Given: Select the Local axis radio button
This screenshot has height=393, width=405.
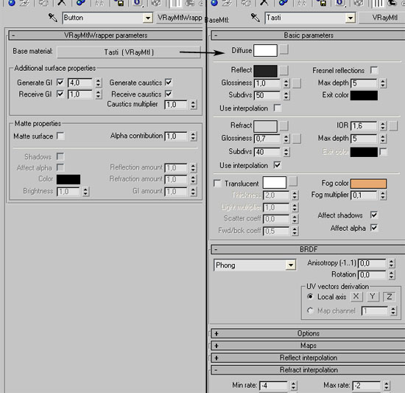Looking at the screenshot, I should click(x=310, y=296).
